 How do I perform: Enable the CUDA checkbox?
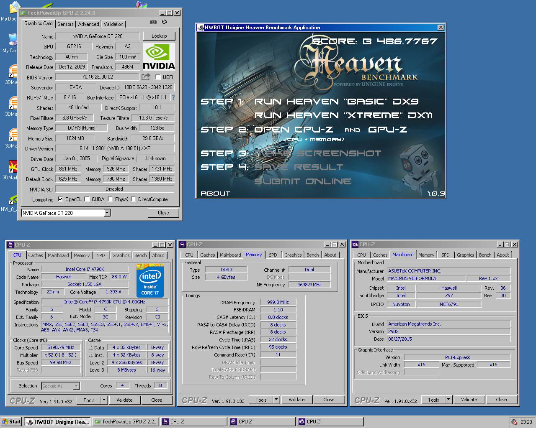click(87, 199)
